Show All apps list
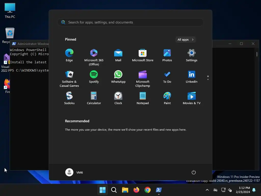The image size is (261, 196). (x=185, y=40)
